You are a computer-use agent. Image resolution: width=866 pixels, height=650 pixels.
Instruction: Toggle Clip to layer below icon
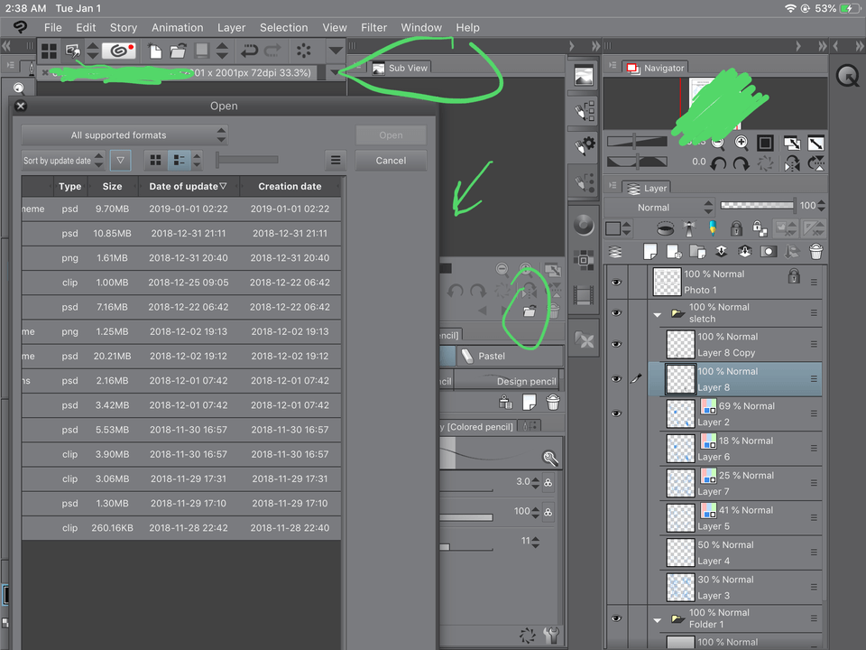click(665, 228)
